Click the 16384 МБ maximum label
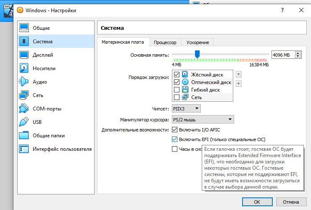Viewport: 311px width, 210px height. [259, 65]
